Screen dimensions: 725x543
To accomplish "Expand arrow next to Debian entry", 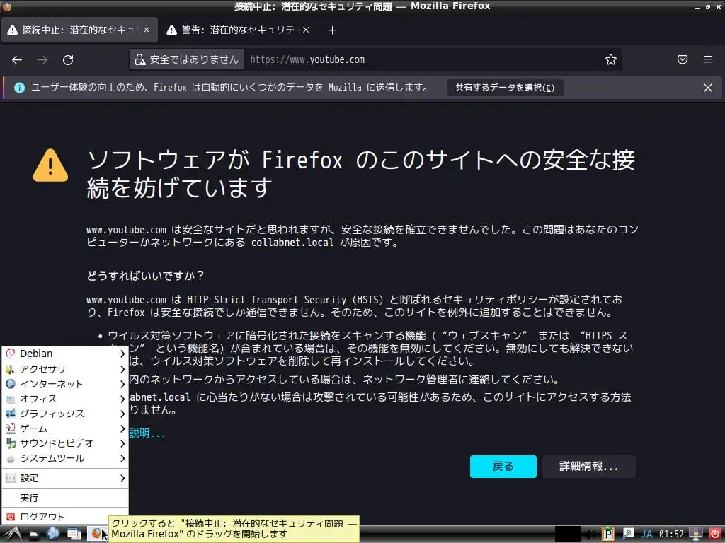I will coord(122,354).
